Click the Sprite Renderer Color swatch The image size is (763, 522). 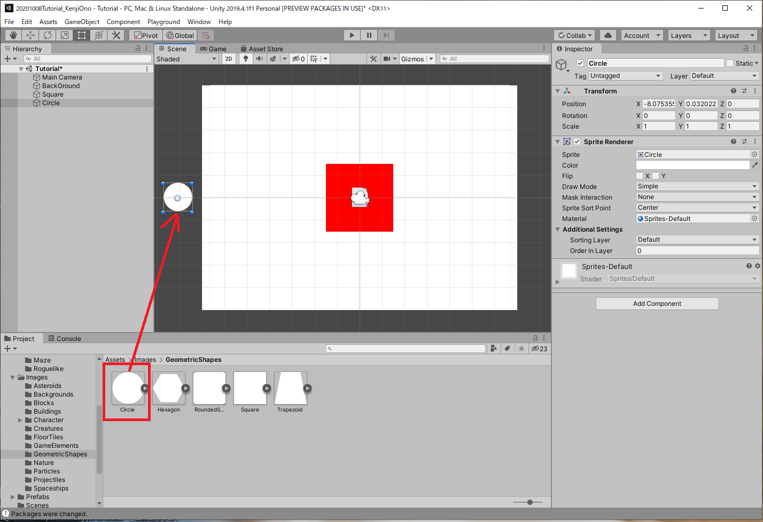[693, 165]
